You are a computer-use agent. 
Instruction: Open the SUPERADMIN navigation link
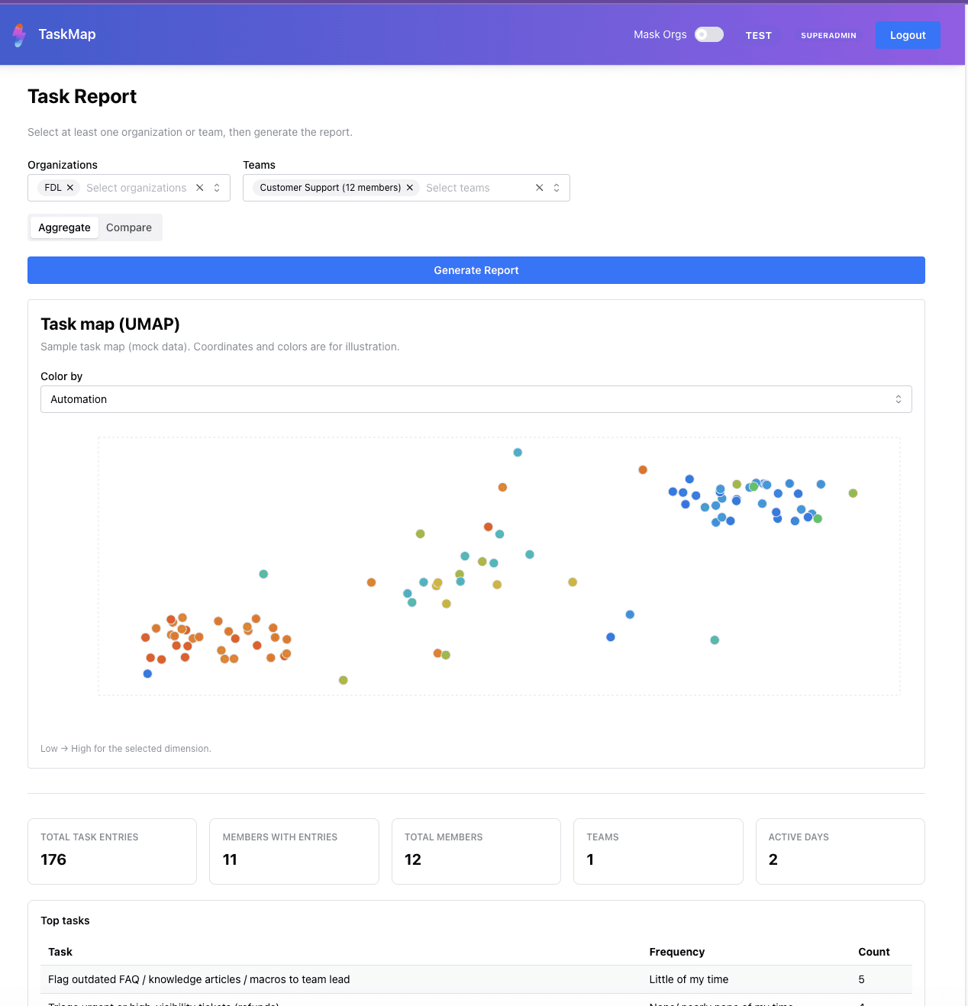pyautogui.click(x=828, y=35)
